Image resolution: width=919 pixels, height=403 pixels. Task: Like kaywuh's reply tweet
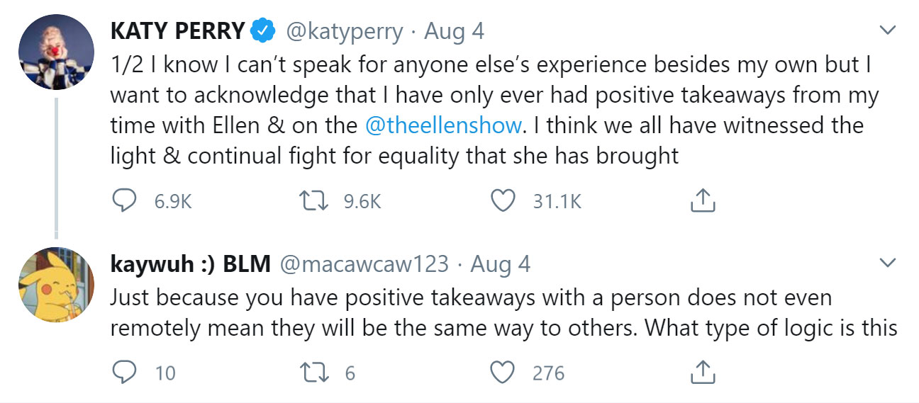tap(503, 372)
